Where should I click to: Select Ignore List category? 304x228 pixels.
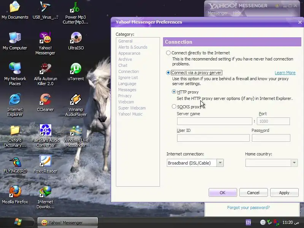point(128,78)
